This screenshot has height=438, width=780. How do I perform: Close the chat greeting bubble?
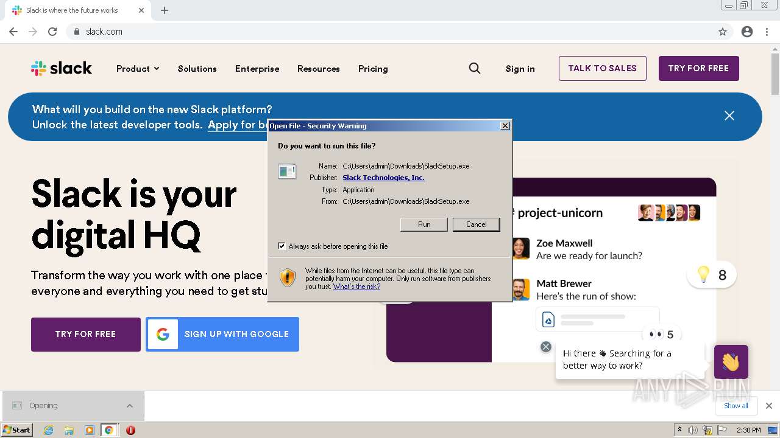coord(546,347)
